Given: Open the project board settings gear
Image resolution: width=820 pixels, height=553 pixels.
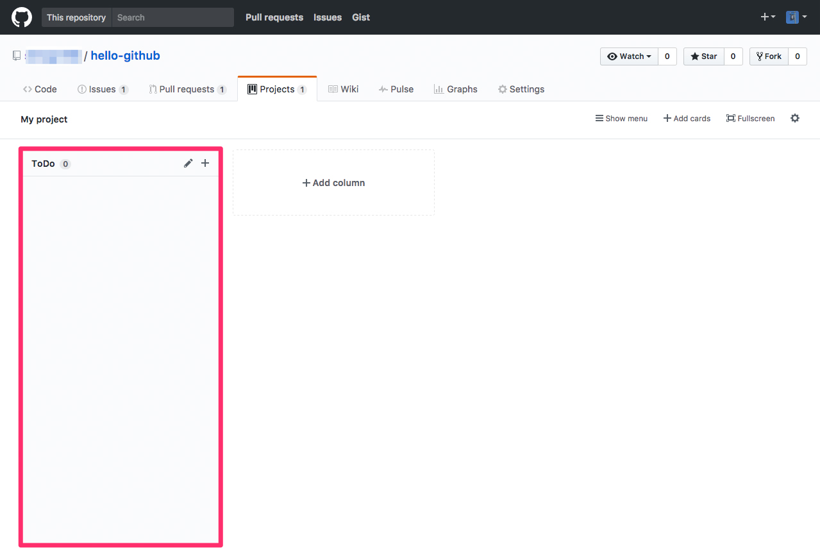Looking at the screenshot, I should [x=794, y=118].
